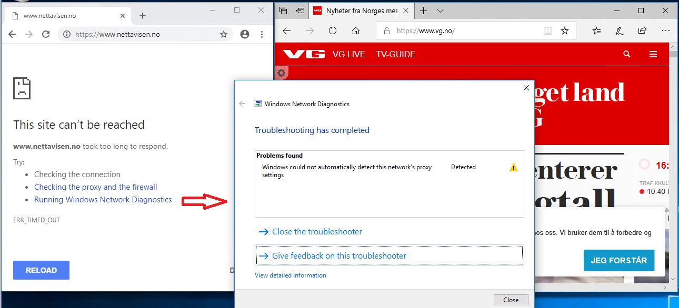Click Troubleshooting has completed heading
The width and height of the screenshot is (679, 308).
pos(312,130)
